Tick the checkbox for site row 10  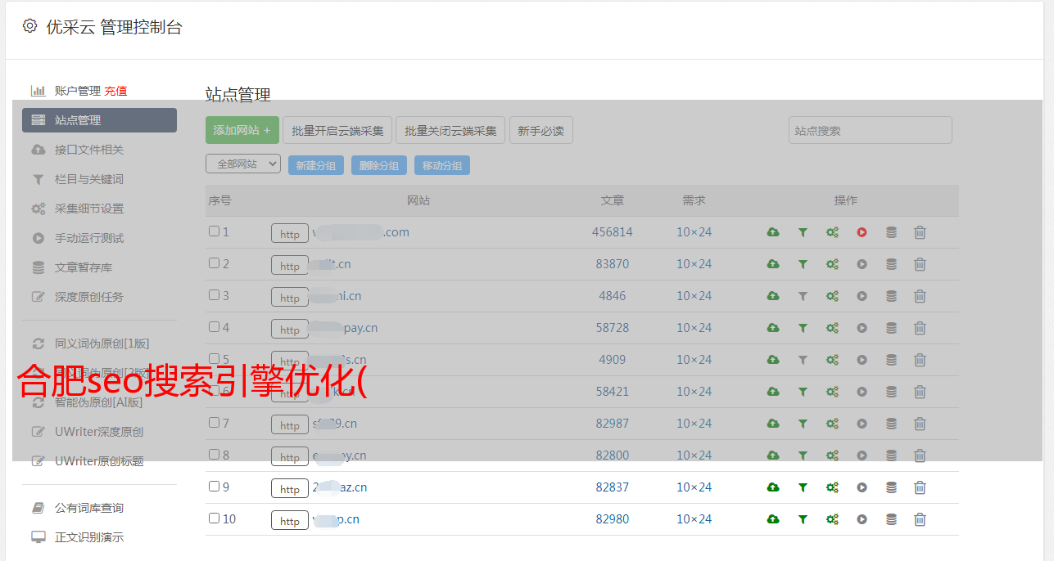point(214,518)
